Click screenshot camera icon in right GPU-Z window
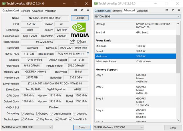The height and width of the screenshot is (131, 183). 167,10
